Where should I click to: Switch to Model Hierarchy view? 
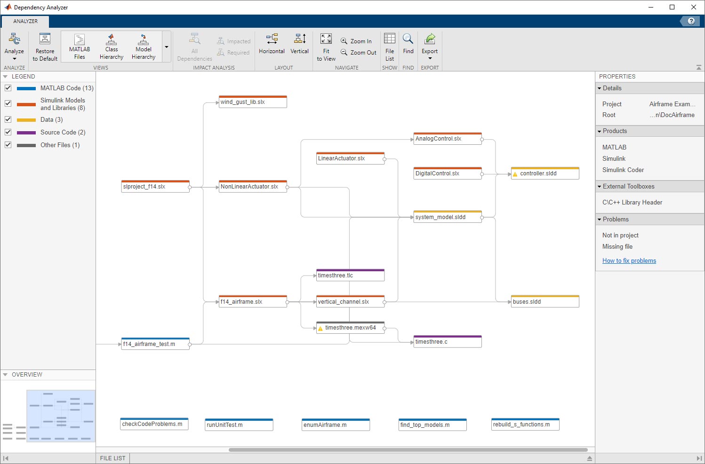(x=144, y=46)
